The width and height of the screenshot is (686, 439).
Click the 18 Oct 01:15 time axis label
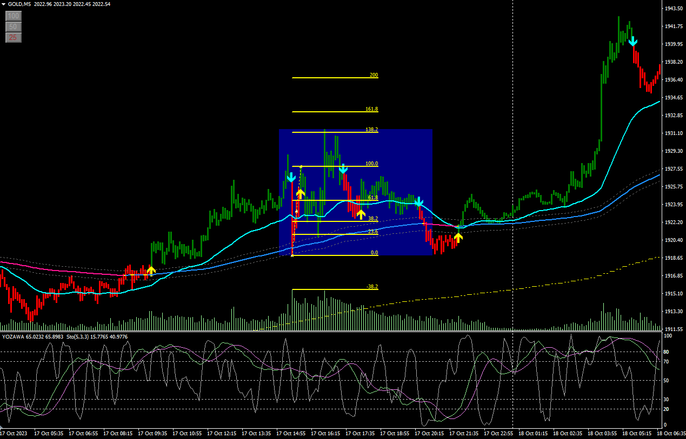pos(533,433)
